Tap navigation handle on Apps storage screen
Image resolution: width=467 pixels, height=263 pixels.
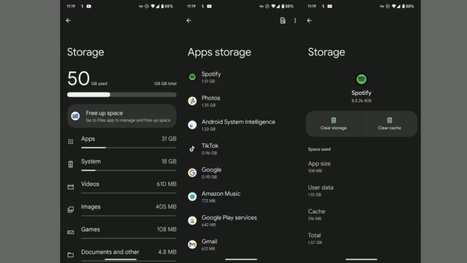241,259
